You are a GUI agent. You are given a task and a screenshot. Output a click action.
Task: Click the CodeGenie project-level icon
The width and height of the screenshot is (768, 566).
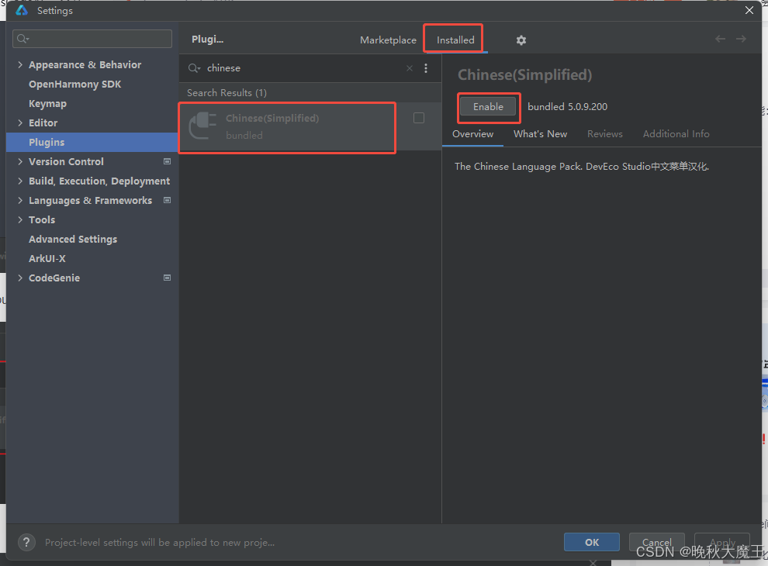tap(167, 278)
